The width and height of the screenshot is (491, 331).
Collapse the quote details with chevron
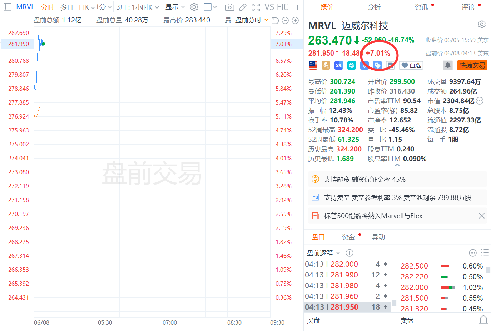tap(397, 165)
